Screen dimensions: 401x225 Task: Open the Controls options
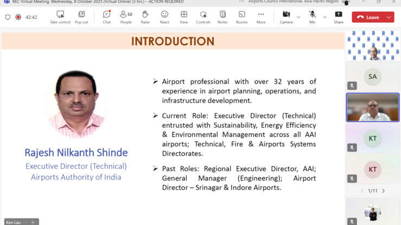(203, 17)
